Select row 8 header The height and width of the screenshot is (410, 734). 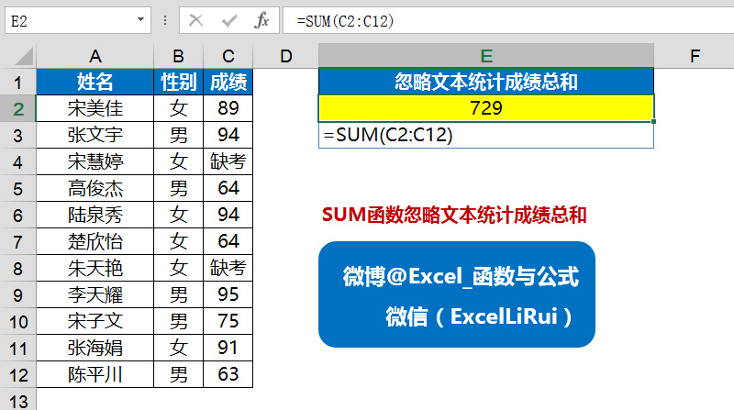pyautogui.click(x=17, y=269)
